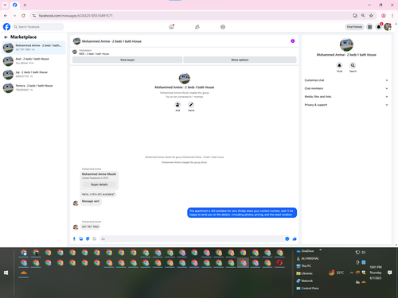
Task: Open ALI MUGHAL user folder in toolbar
Action: (x=307, y=258)
